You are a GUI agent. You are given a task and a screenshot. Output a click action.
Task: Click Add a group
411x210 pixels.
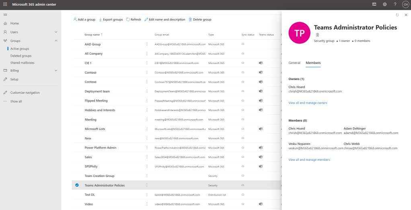84,19
